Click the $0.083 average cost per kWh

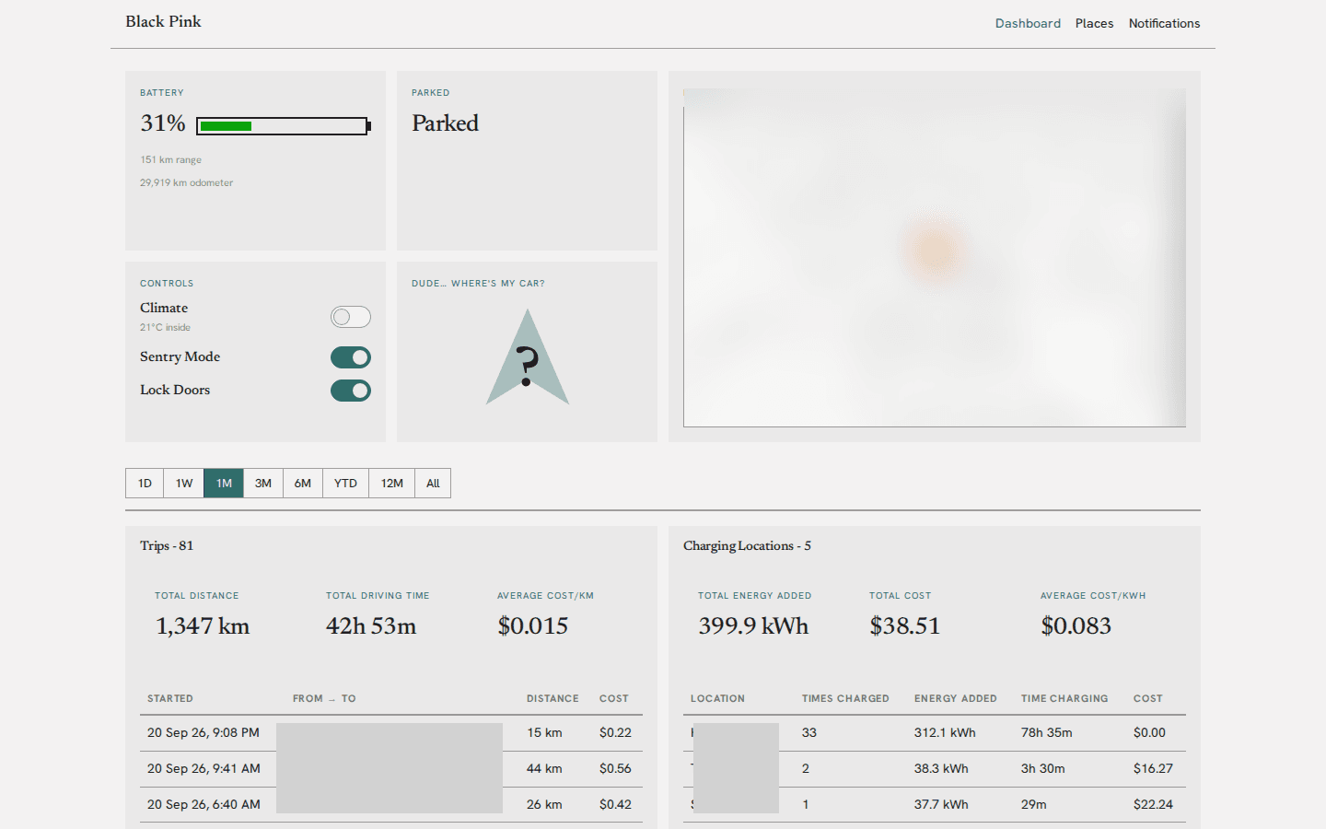coord(1076,626)
